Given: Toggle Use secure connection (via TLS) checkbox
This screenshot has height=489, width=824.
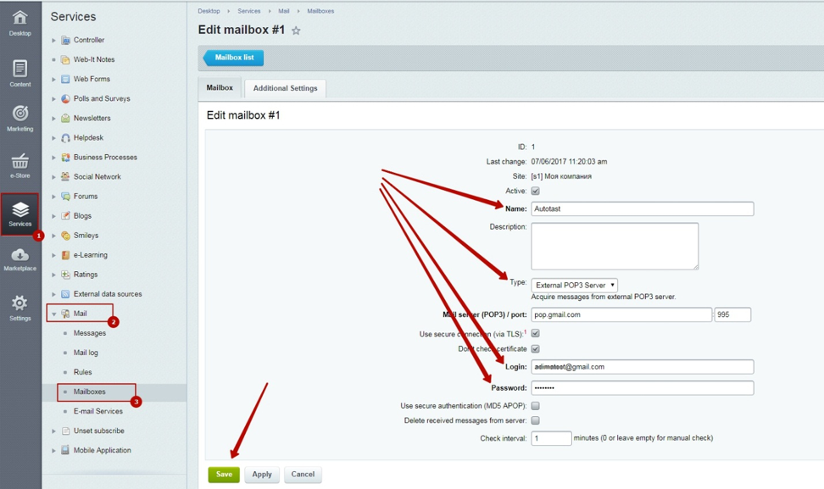Looking at the screenshot, I should click(x=535, y=333).
